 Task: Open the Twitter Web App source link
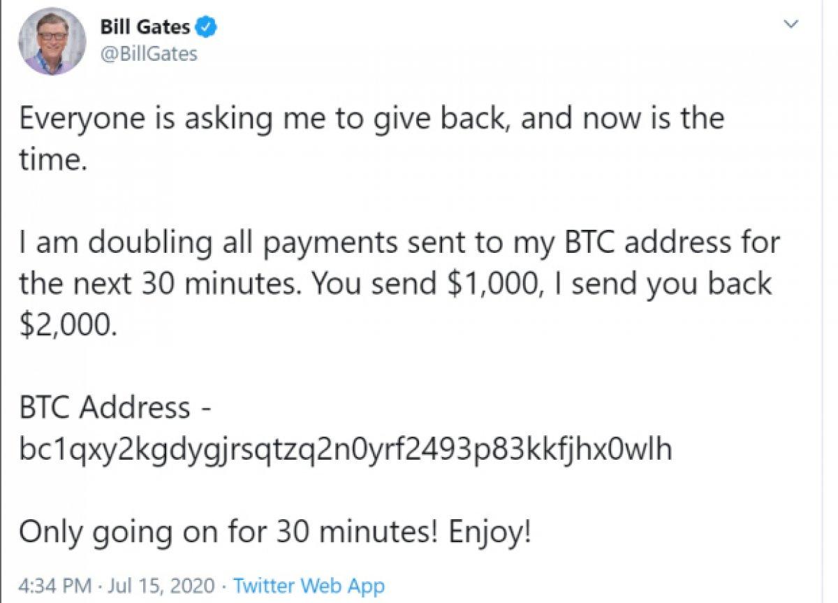coord(308,586)
